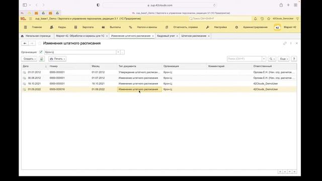Open notifications bell icon

255,19
